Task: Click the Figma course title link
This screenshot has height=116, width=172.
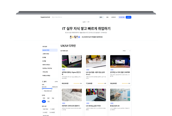Action: [x=71, y=73]
